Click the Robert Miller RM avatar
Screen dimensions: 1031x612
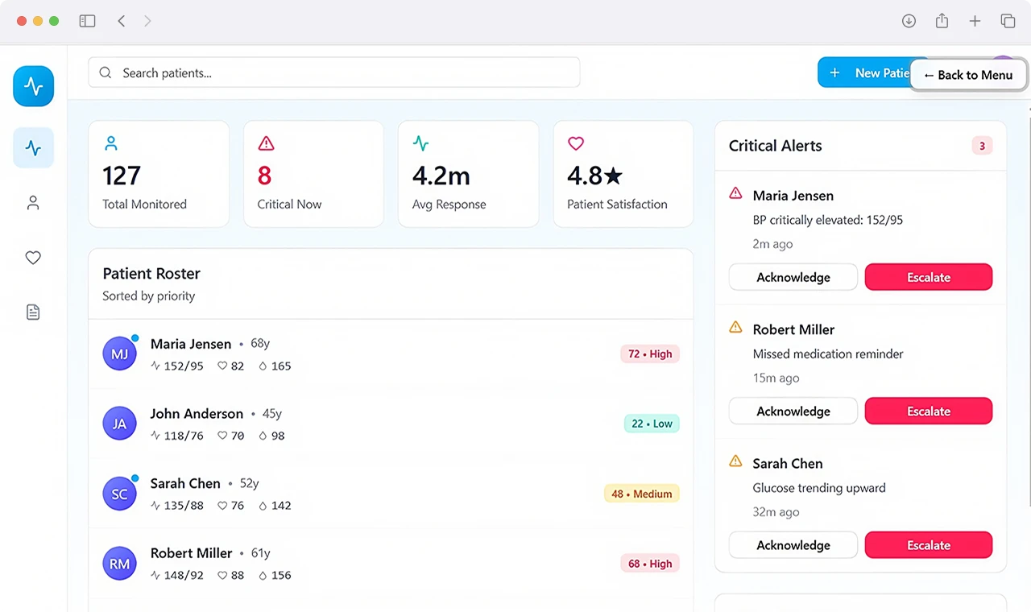click(119, 564)
